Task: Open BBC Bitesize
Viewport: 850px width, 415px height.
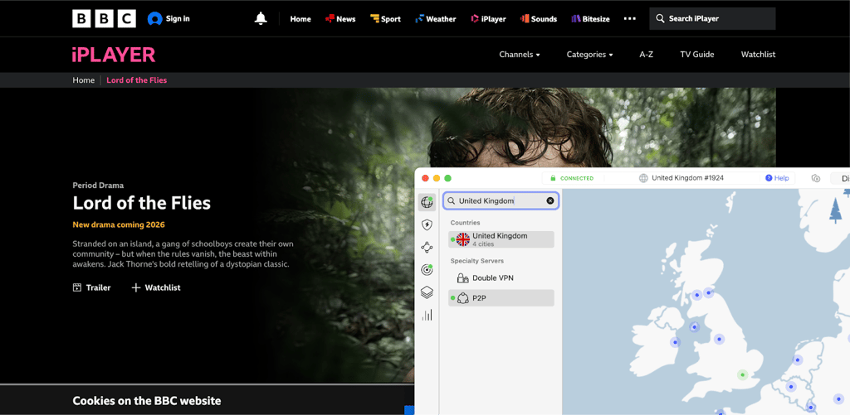Action: click(x=590, y=19)
